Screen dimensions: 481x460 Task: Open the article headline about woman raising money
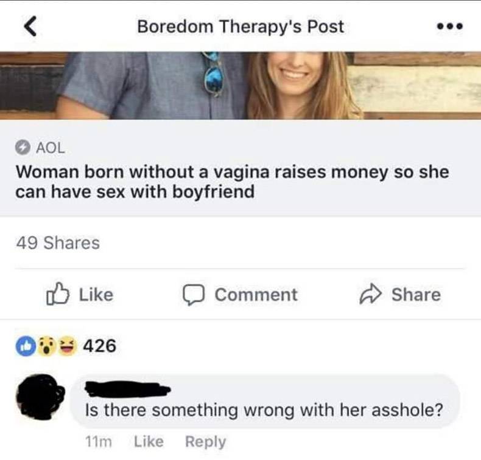tap(232, 182)
